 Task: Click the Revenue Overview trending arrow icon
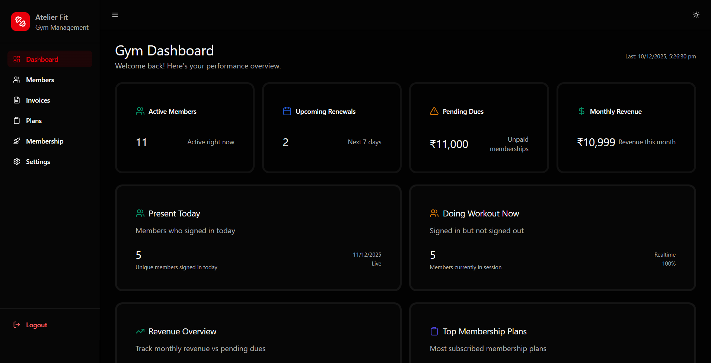point(140,331)
